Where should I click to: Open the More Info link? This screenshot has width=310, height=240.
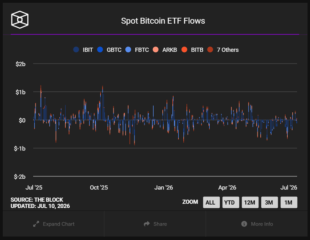pos(262,224)
